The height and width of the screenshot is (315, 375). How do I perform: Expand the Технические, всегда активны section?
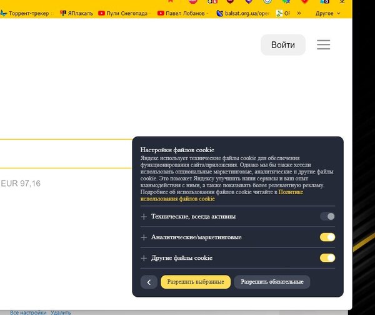pos(144,217)
